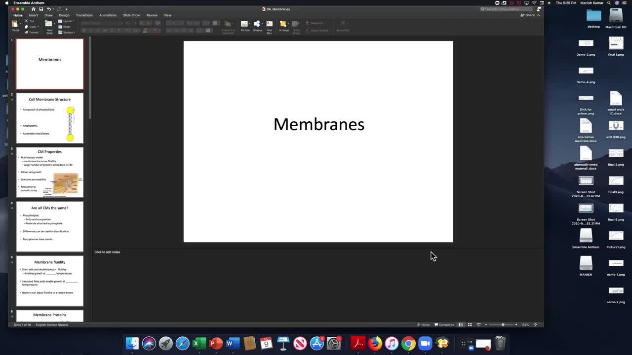Click the Cut scissors icon
The image size is (632, 355).
26,21
